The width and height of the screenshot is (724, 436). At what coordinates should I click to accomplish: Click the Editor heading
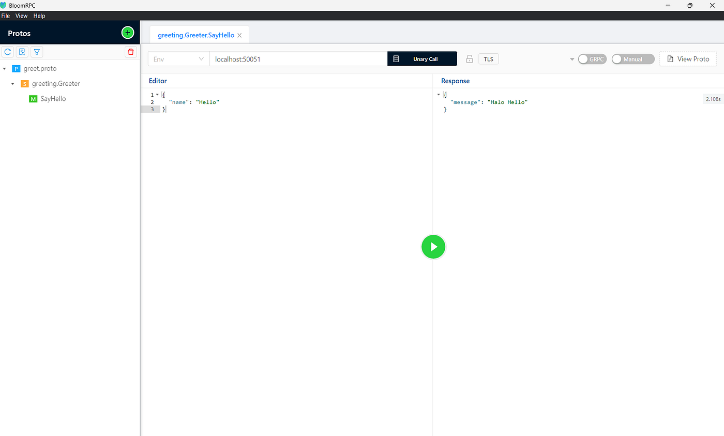pyautogui.click(x=158, y=81)
